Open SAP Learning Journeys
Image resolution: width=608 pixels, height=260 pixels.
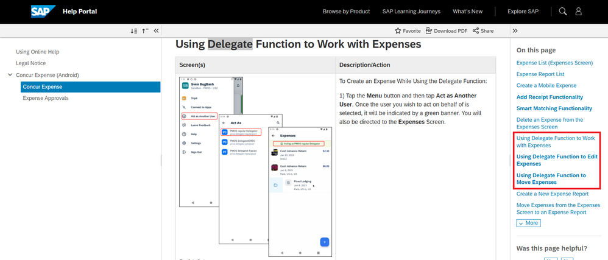pyautogui.click(x=411, y=11)
